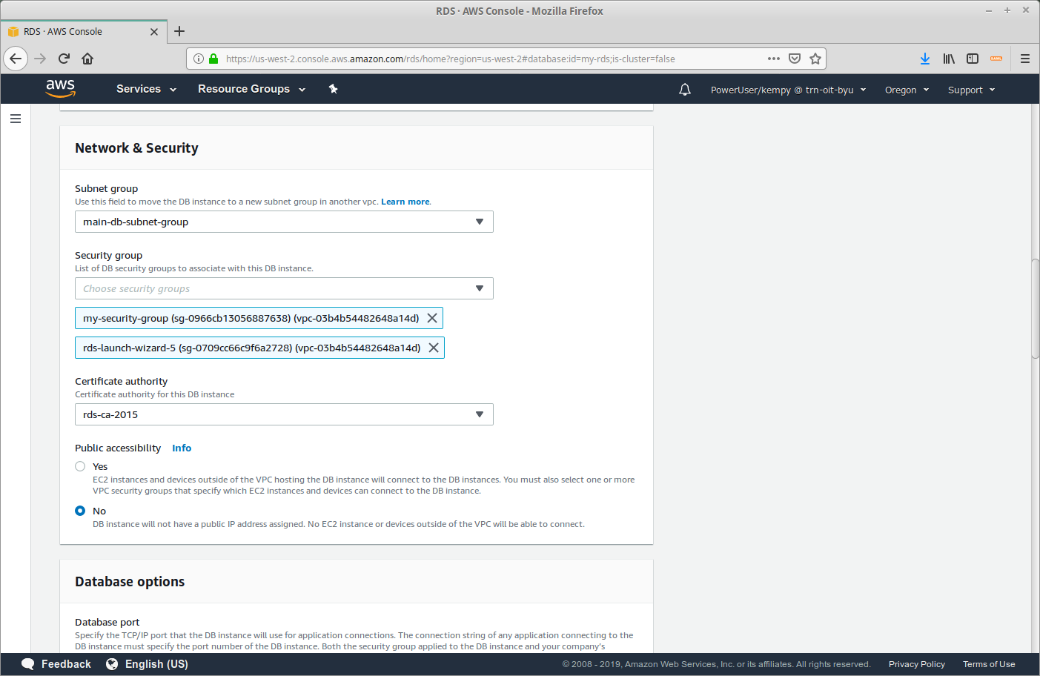The height and width of the screenshot is (676, 1040).
Task: Open the Support menu
Action: [x=971, y=90]
